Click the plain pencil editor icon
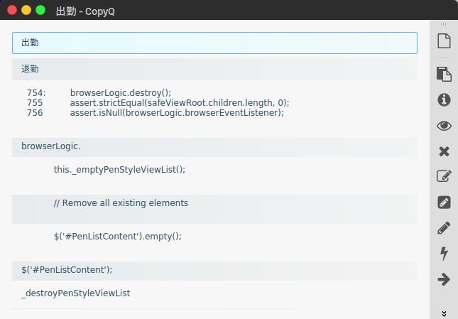This screenshot has width=458, height=319. 444,228
